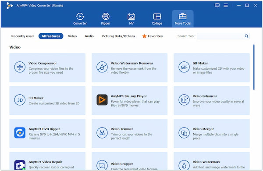Click the GIF Maker icon
The image size is (263, 171).
[184, 67]
